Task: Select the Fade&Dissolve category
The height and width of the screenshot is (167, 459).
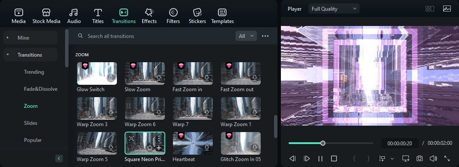Action: (x=41, y=89)
